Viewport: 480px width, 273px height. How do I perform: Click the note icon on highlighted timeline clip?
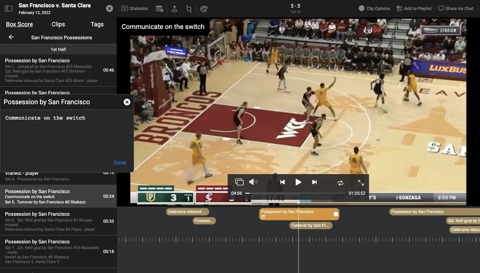coord(263,217)
